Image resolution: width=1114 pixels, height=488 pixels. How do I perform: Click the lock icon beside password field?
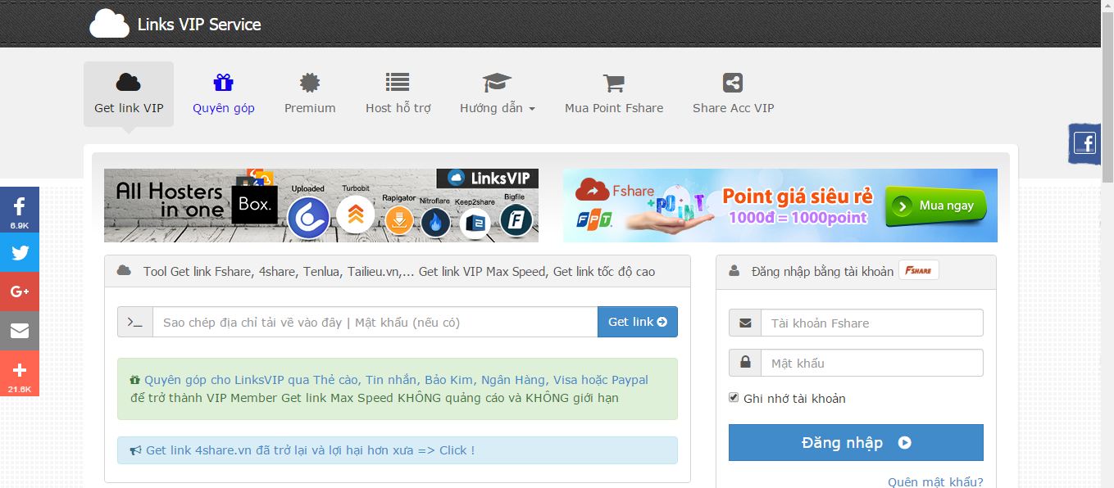click(x=745, y=363)
